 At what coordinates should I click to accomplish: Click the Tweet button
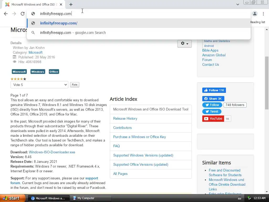coord(212,112)
